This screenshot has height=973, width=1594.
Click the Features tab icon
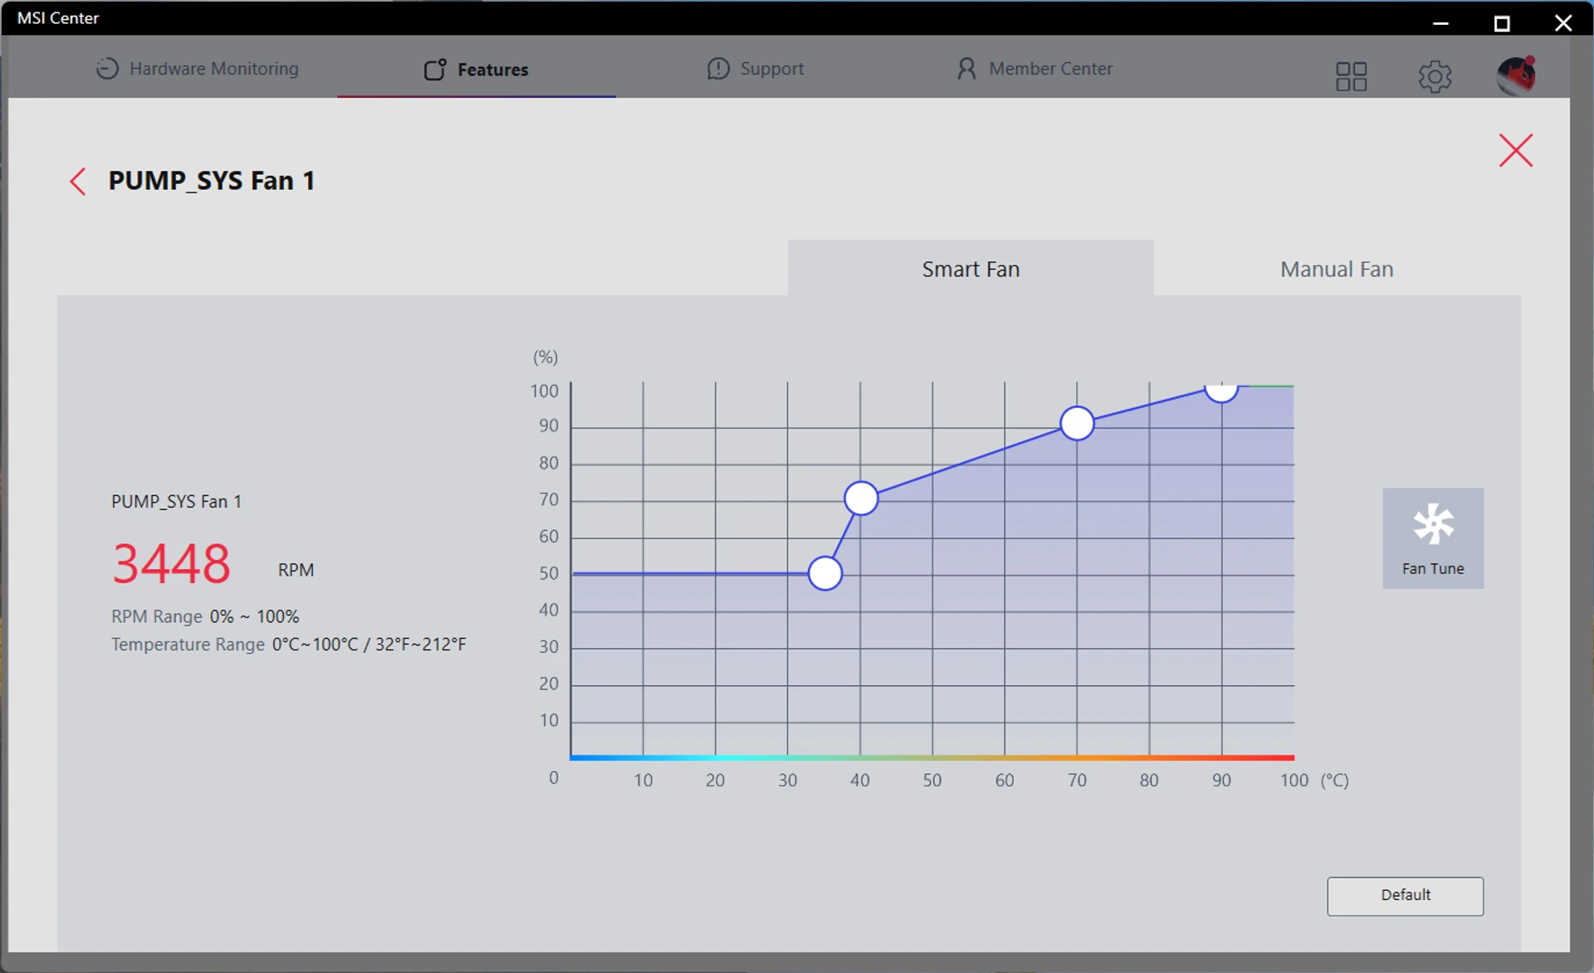(x=435, y=70)
